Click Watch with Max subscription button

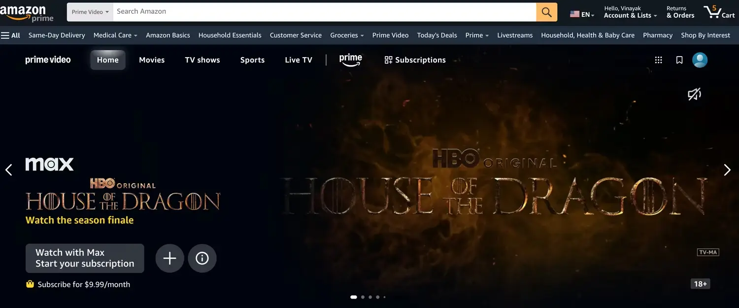point(85,258)
